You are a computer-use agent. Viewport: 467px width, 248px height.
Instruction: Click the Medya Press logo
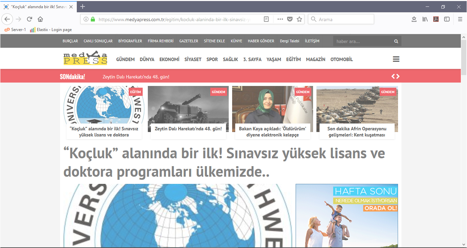pos(85,58)
